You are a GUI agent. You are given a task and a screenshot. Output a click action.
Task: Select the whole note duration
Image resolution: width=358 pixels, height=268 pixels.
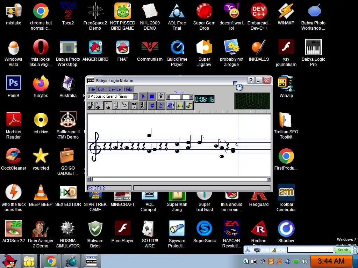[125, 105]
